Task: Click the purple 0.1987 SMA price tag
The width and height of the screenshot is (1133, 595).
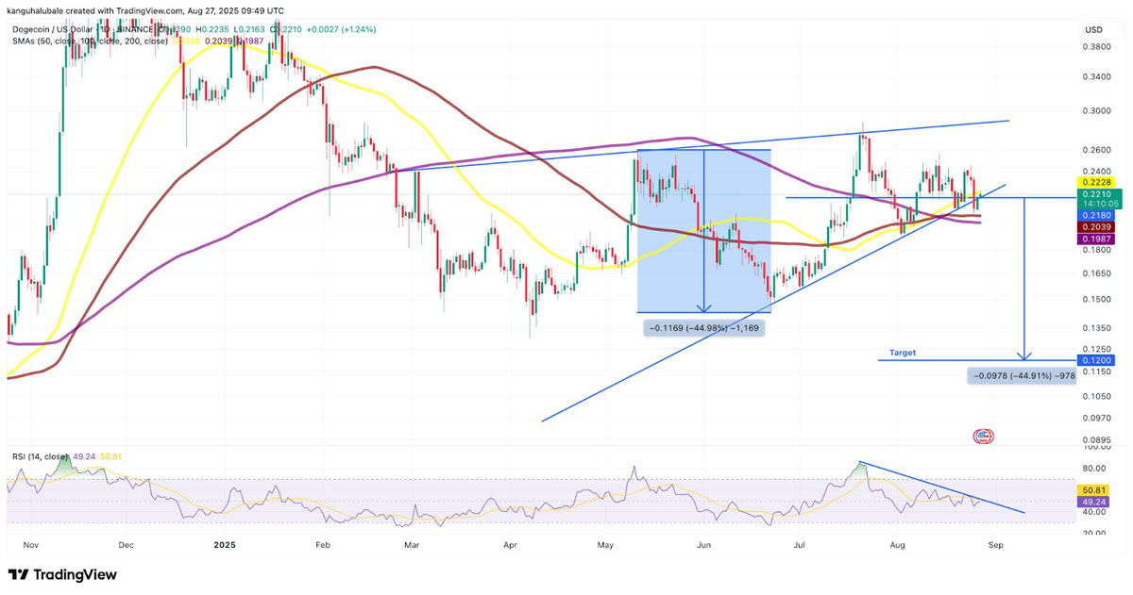Action: (x=1095, y=240)
